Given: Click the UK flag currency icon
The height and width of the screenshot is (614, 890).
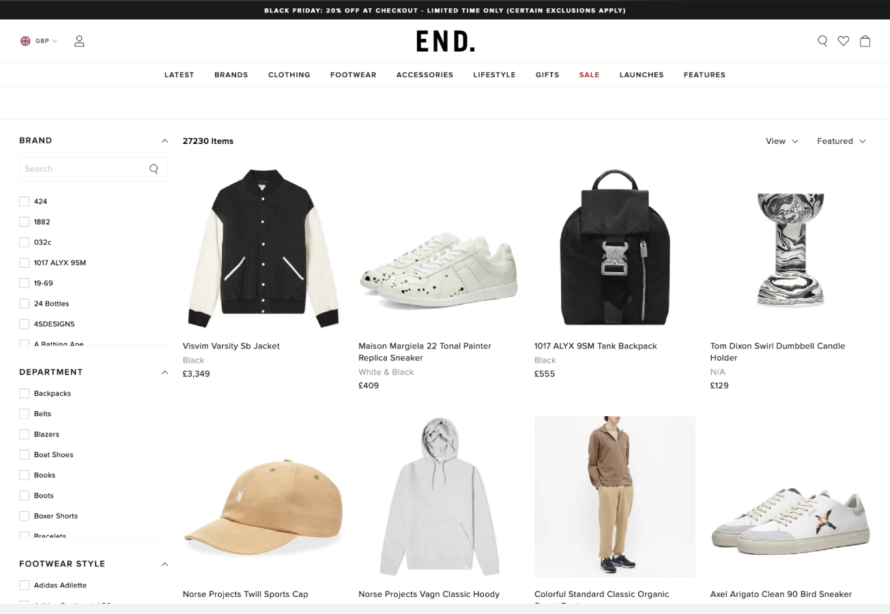Looking at the screenshot, I should (x=25, y=41).
